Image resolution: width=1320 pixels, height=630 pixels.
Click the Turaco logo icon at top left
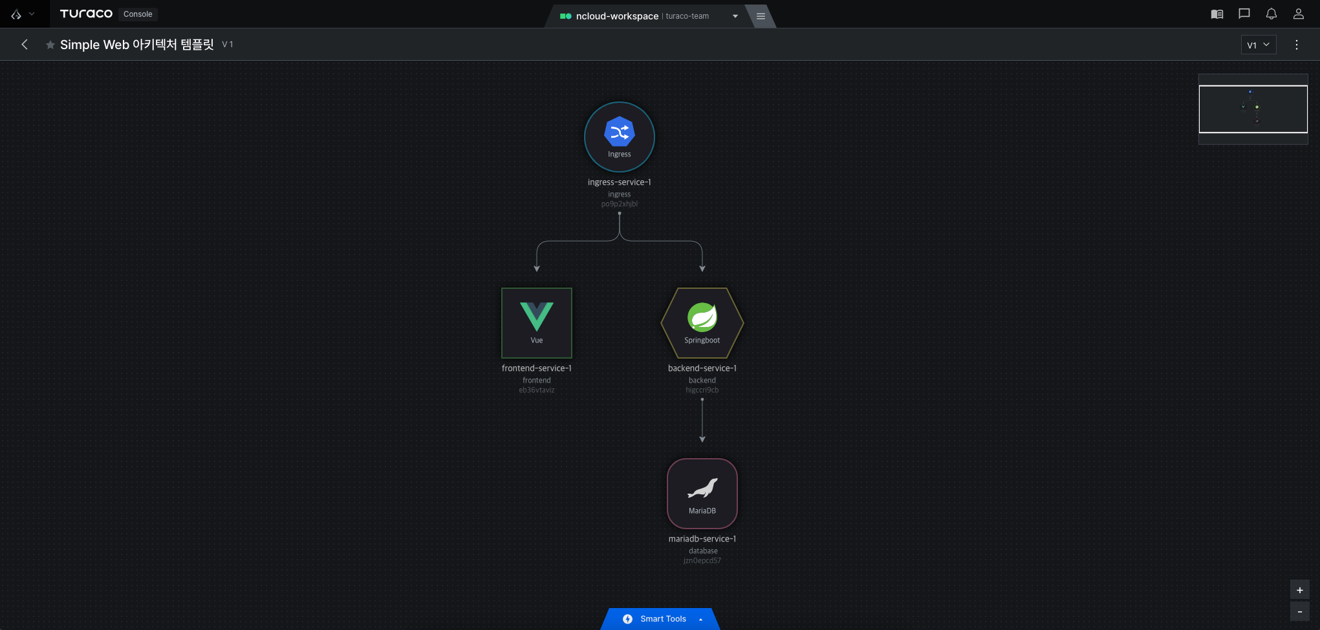pyautogui.click(x=16, y=14)
